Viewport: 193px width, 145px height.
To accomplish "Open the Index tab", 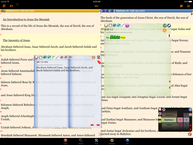I will click(x=65, y=141).
